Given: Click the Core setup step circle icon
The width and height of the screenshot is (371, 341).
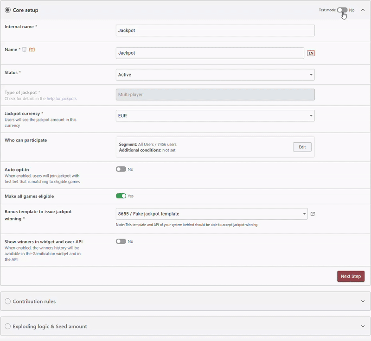Looking at the screenshot, I should point(7,10).
